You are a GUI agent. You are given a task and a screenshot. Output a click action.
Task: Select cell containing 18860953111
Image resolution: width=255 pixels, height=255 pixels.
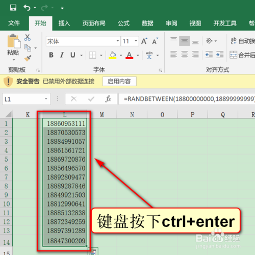[x=65, y=123]
